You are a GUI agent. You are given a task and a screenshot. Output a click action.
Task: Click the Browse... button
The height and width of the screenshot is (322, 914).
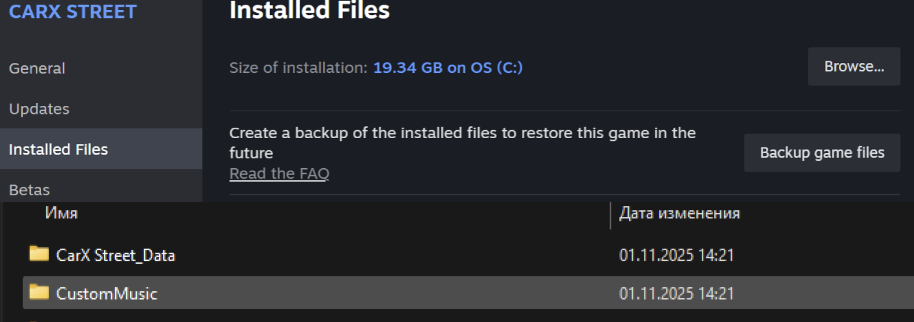pos(854,66)
